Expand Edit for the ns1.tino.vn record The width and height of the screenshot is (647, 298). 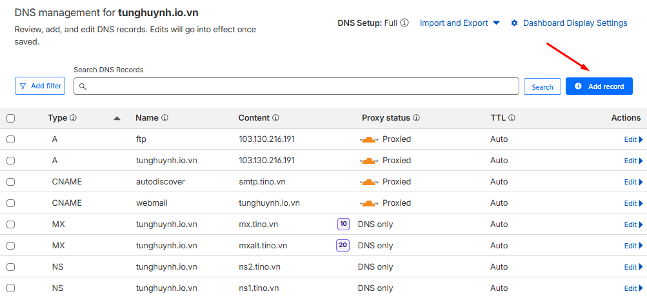[633, 288]
